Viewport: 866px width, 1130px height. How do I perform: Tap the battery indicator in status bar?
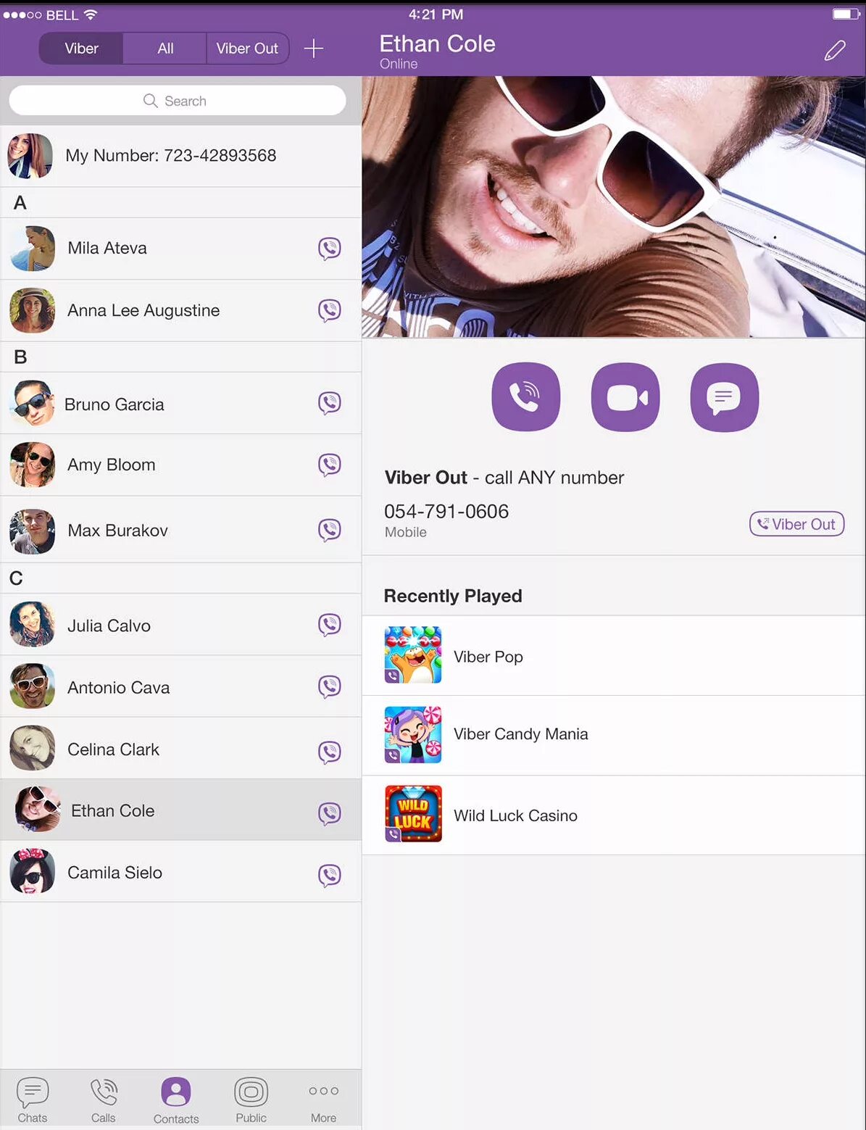[x=846, y=14]
